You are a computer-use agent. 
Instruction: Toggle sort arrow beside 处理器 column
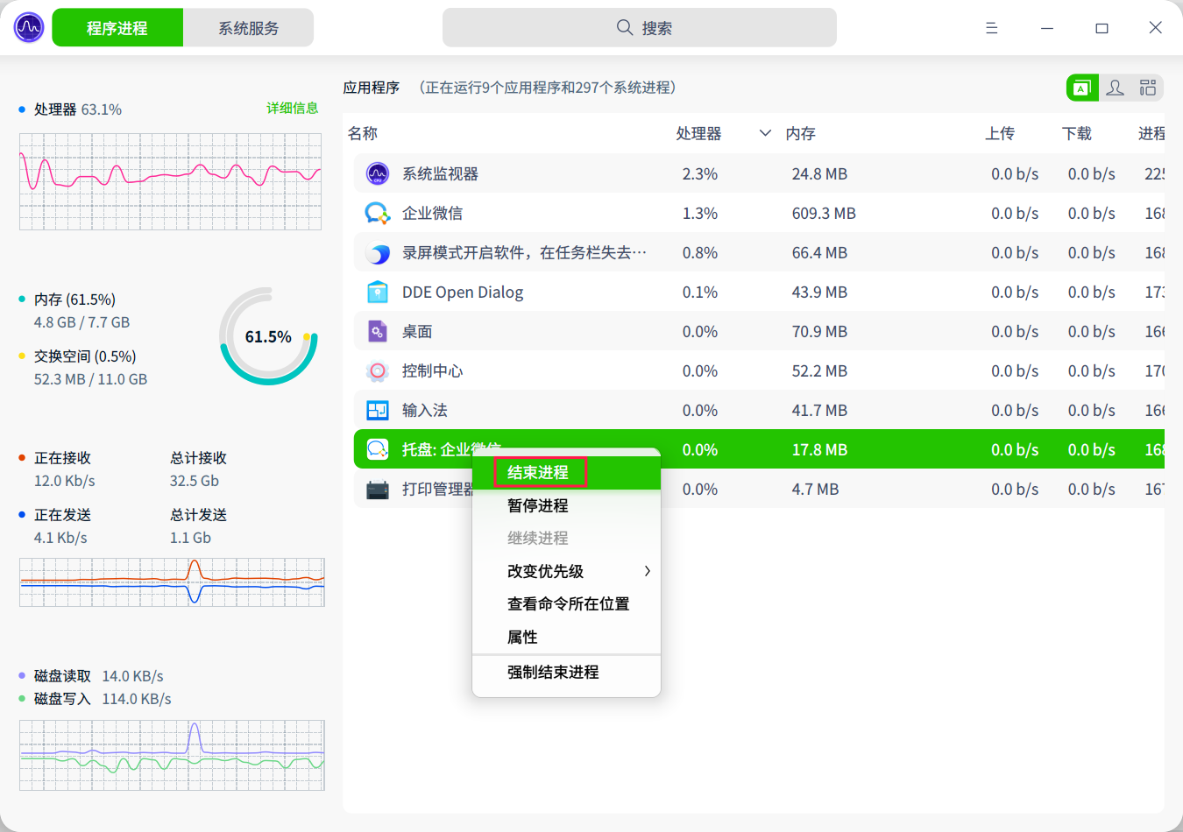click(765, 133)
